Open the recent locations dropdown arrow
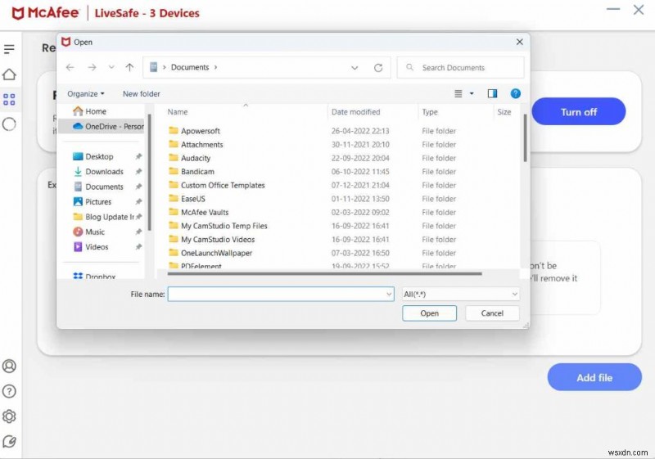Screen dimensions: 655x459 111,67
